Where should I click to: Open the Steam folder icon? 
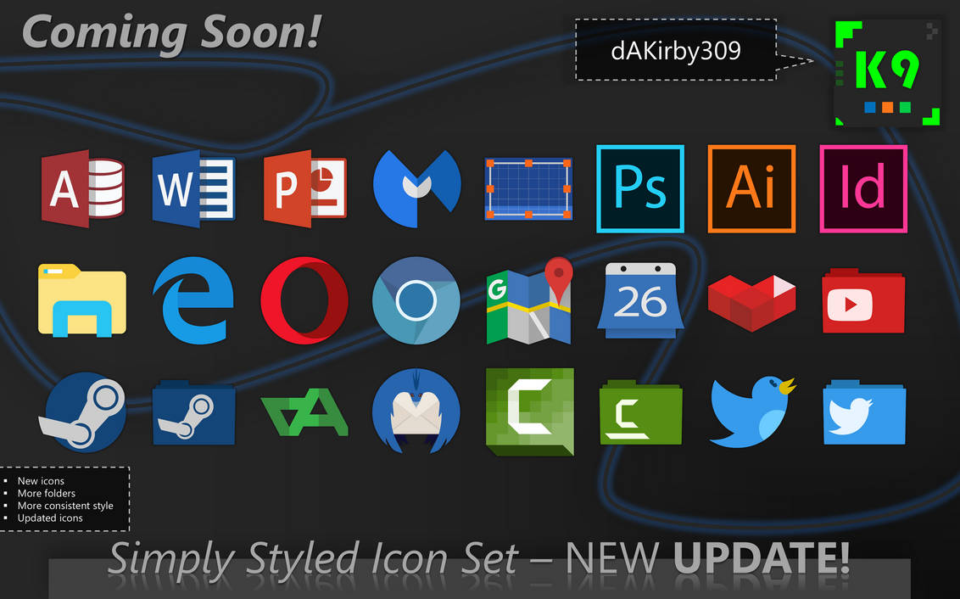pos(193,412)
